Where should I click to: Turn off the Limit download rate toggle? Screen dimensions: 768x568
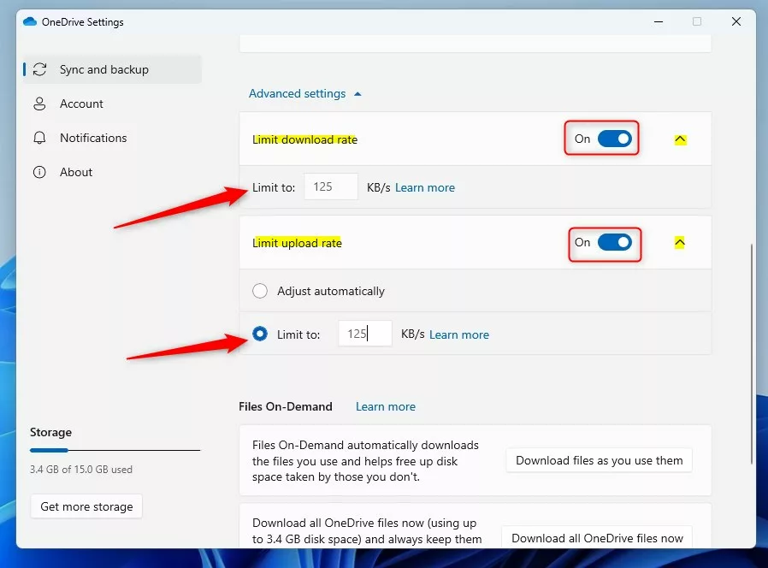[x=615, y=139]
